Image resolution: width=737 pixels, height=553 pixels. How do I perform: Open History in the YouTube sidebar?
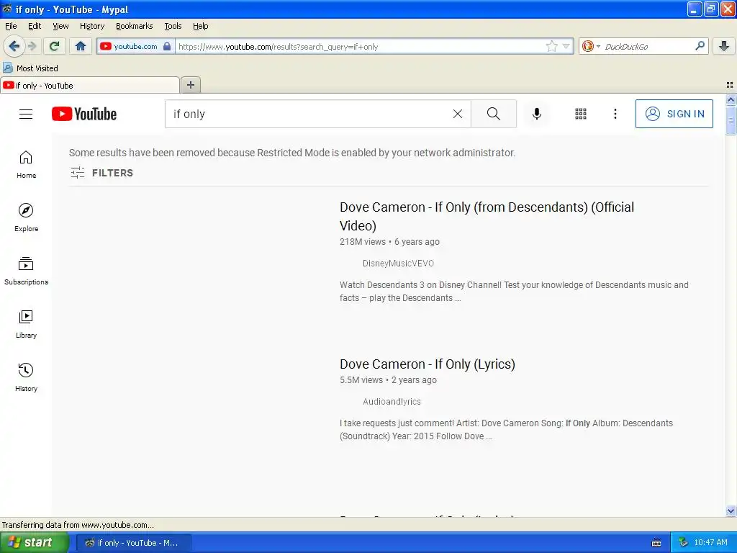tap(26, 377)
